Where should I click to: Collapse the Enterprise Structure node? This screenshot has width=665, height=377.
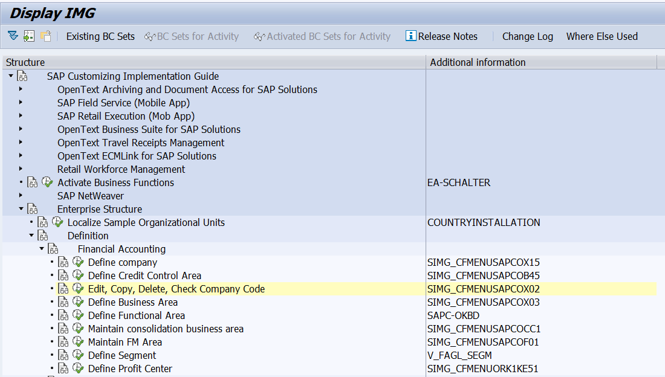click(x=21, y=208)
